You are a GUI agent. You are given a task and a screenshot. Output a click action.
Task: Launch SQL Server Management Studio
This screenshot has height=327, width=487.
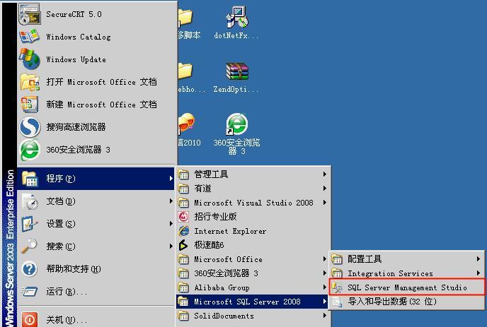[406, 287]
